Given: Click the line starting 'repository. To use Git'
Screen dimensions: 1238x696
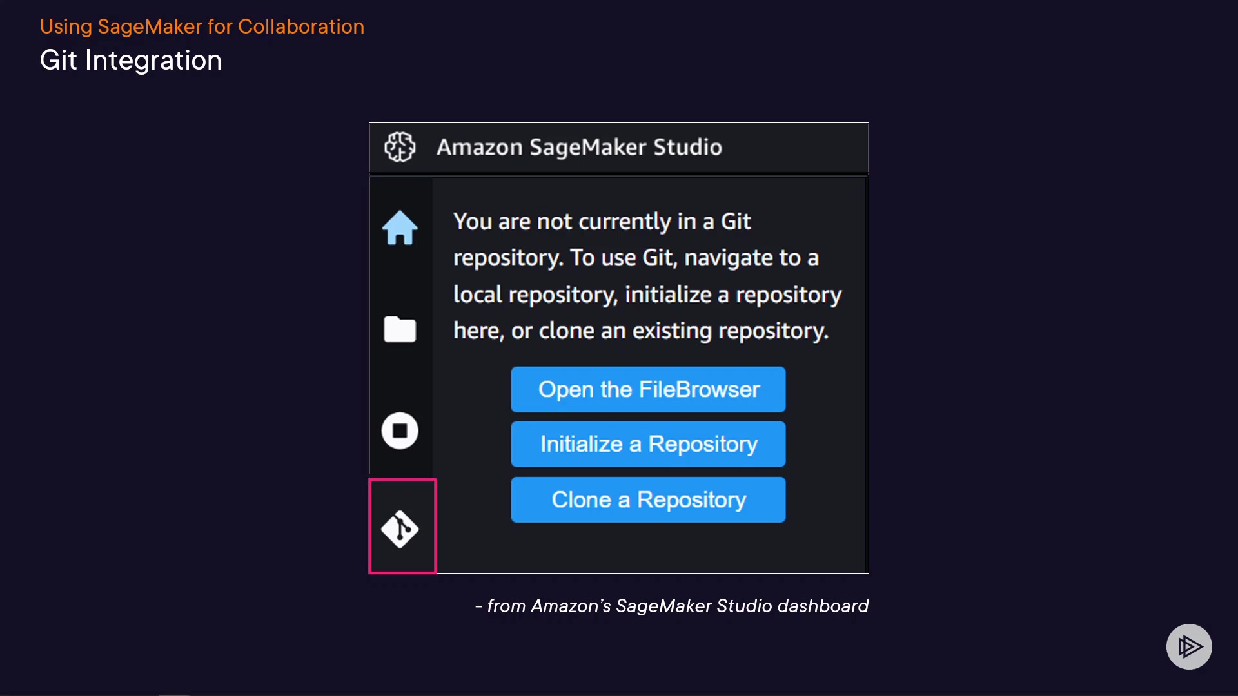Looking at the screenshot, I should click(x=636, y=258).
